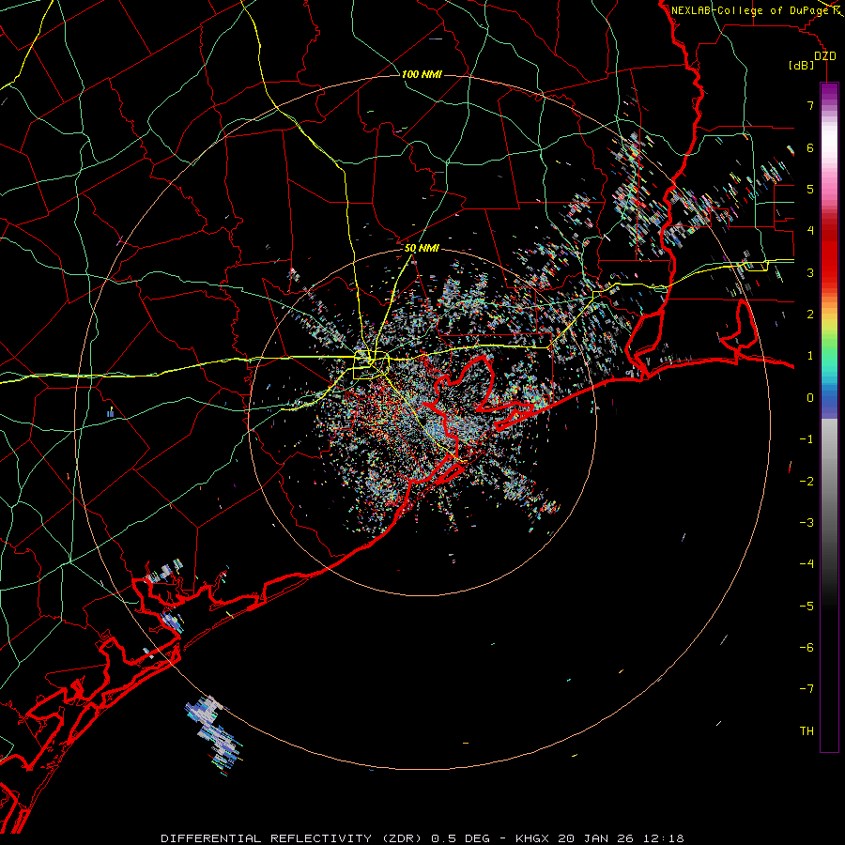Click the -2 value on ZDR scale

click(x=807, y=482)
